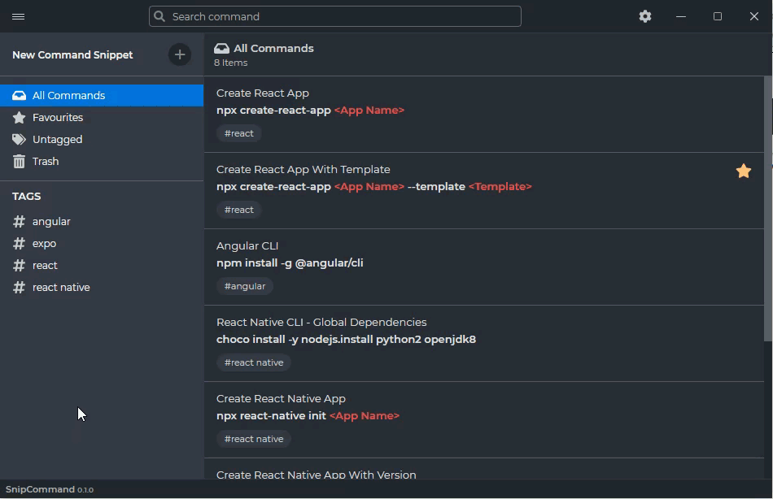Image resolution: width=773 pixels, height=499 pixels.
Task: Click <App Name> placeholder in Create React App
Action: (x=369, y=111)
